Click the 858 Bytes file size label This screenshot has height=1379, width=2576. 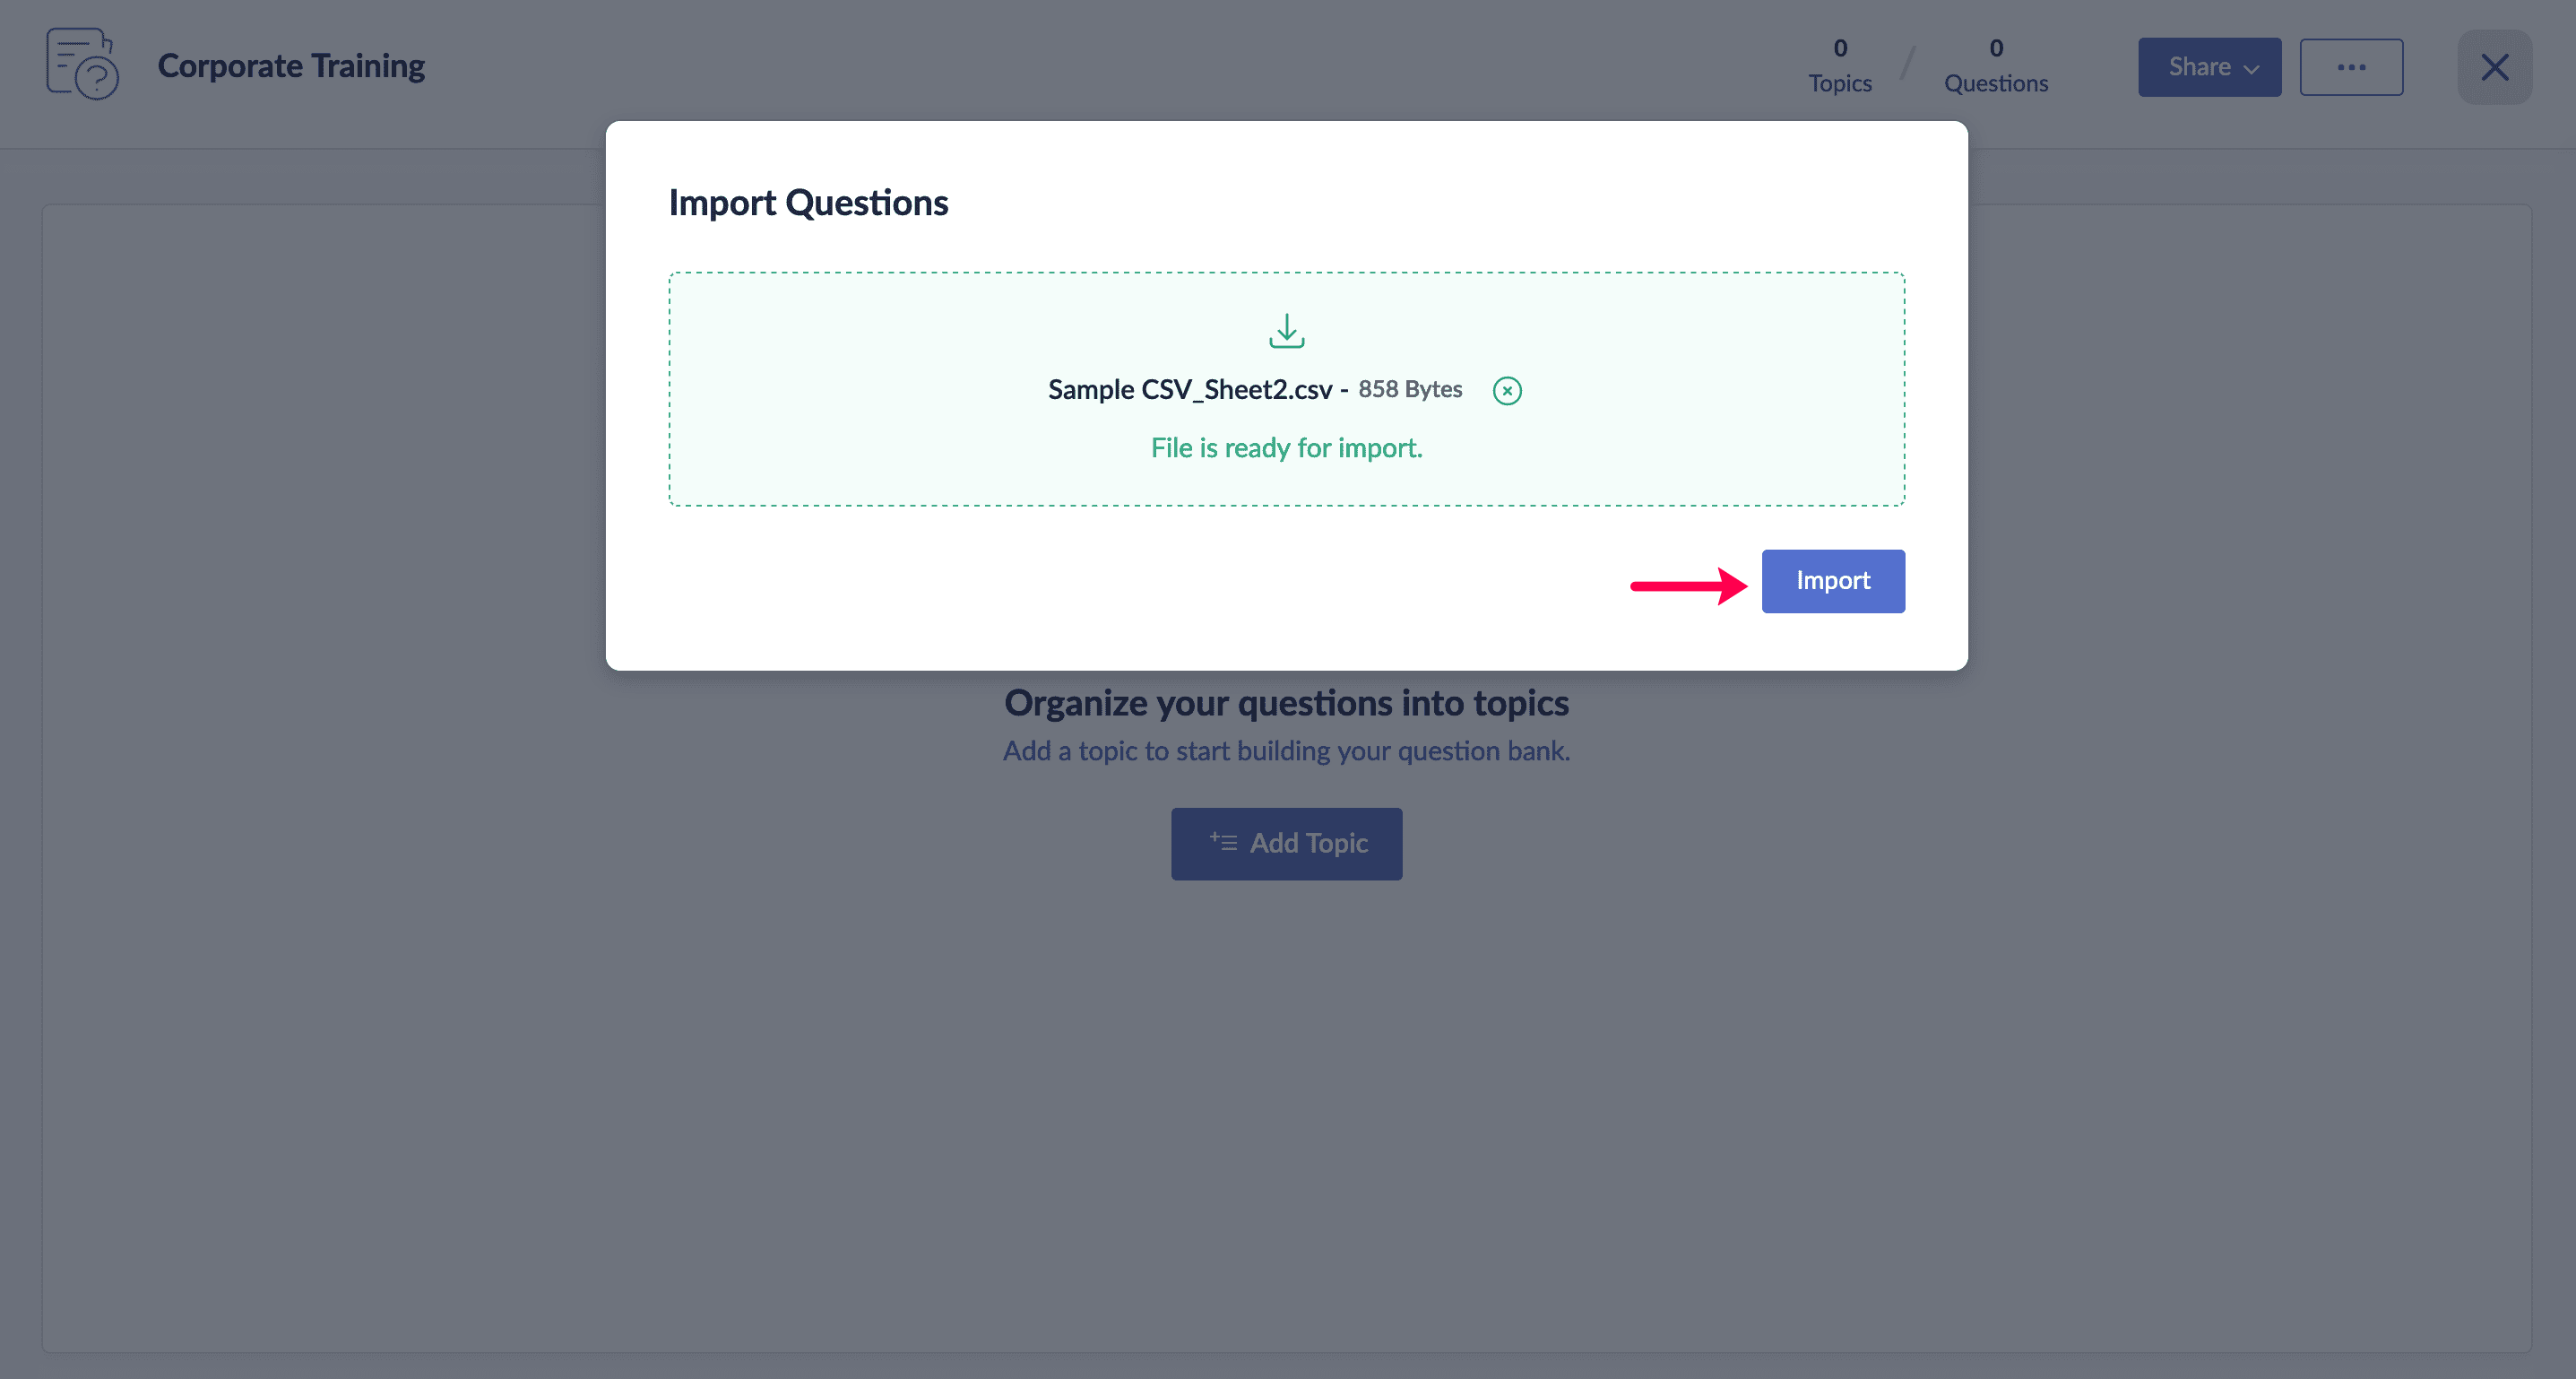pyautogui.click(x=1409, y=390)
